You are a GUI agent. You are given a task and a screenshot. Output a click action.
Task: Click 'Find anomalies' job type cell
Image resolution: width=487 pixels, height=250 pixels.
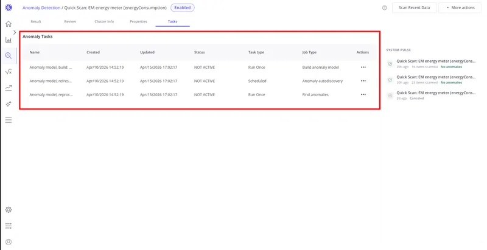[x=315, y=95]
